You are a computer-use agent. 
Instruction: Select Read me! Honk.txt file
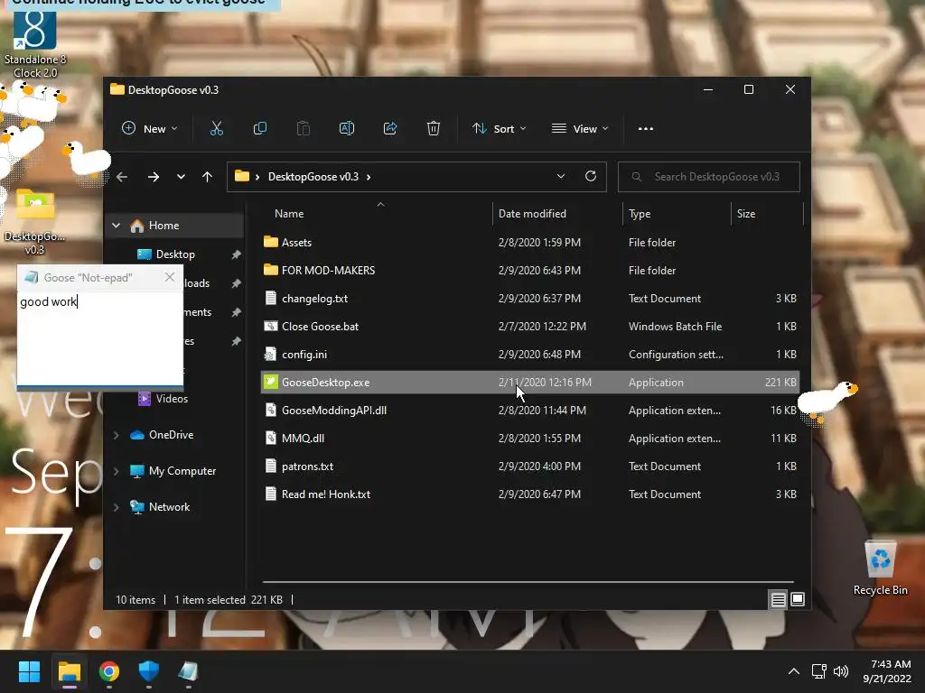click(529, 494)
